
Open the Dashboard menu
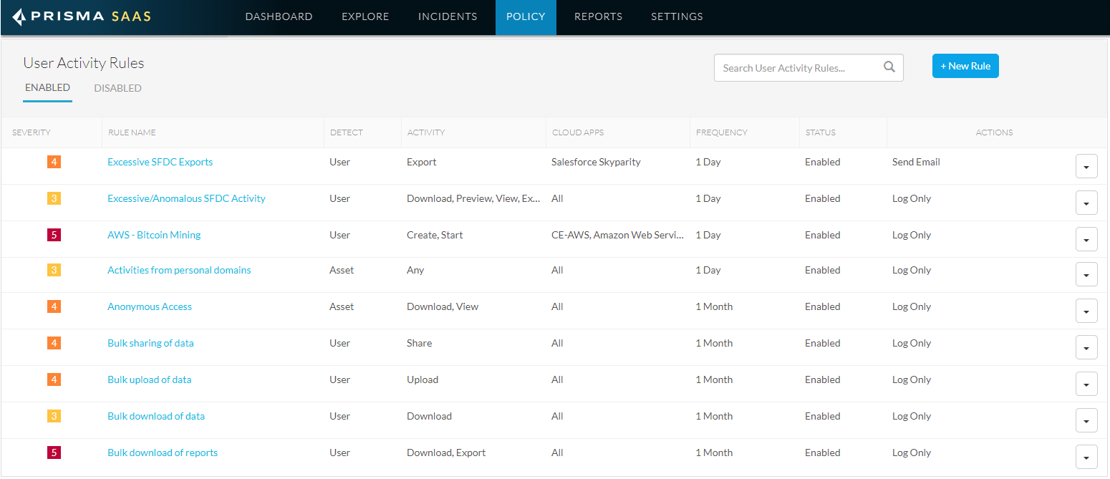(x=279, y=16)
